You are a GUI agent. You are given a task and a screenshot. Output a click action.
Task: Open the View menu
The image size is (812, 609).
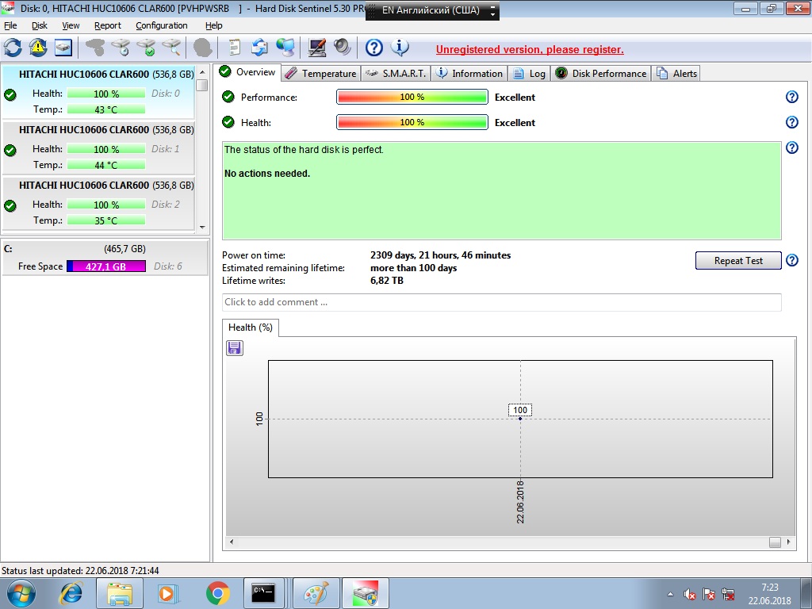tap(71, 25)
